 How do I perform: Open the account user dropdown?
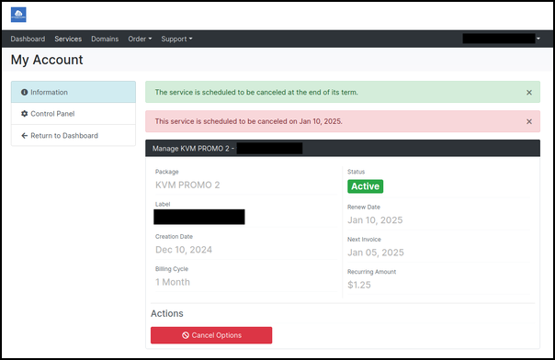coord(501,39)
